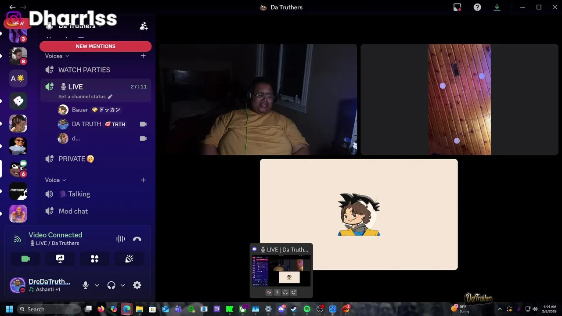562x316 pixels.
Task: Click the camera icon next to DA TRUTH
Action: pos(143,124)
